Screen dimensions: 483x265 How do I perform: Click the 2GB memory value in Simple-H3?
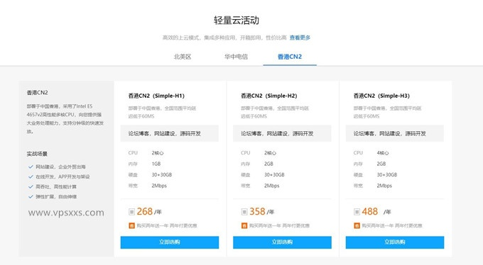point(381,164)
